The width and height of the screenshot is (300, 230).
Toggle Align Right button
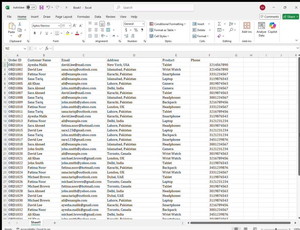click(102, 30)
